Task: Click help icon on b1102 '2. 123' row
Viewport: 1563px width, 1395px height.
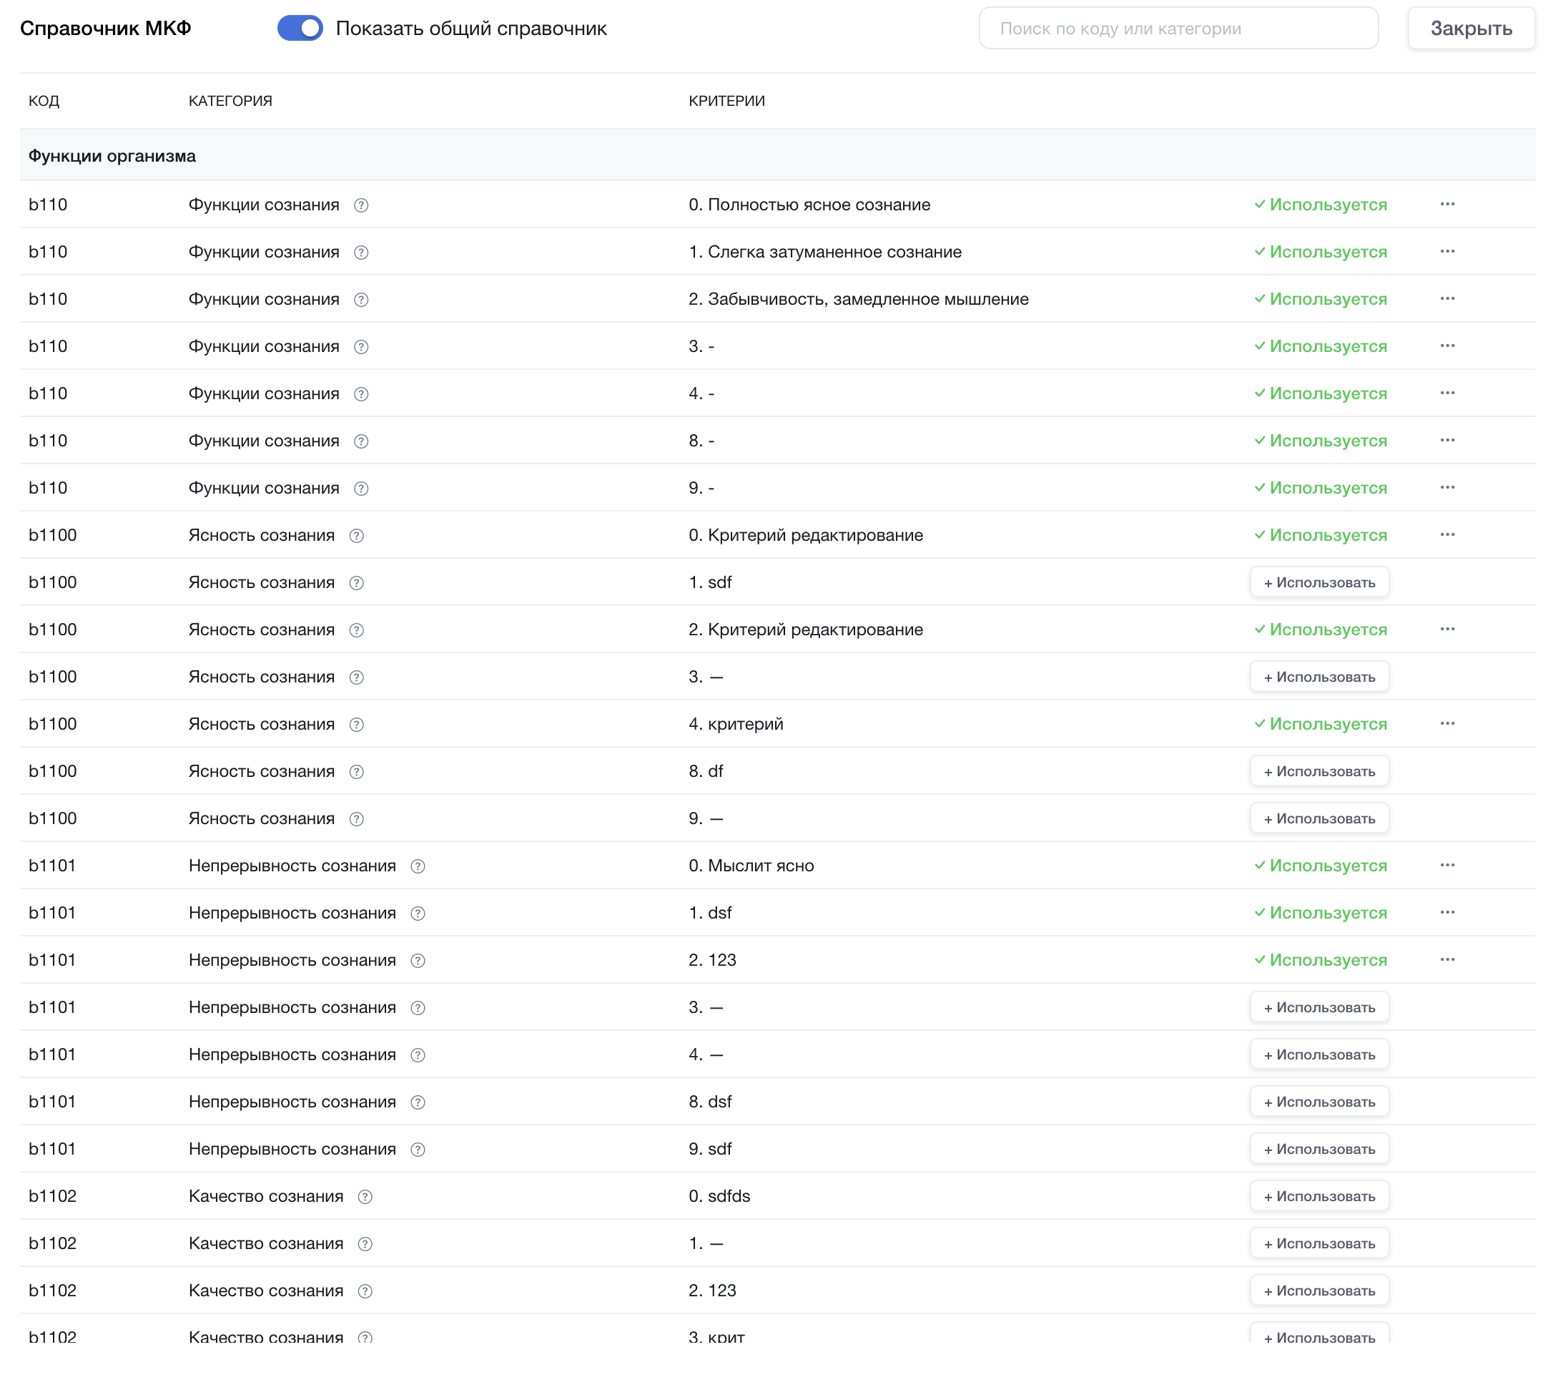Action: (365, 1291)
